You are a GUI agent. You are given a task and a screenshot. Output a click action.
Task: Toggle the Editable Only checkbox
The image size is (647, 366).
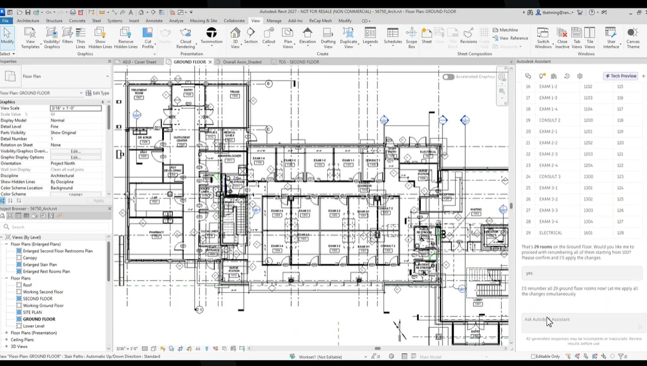point(533,356)
